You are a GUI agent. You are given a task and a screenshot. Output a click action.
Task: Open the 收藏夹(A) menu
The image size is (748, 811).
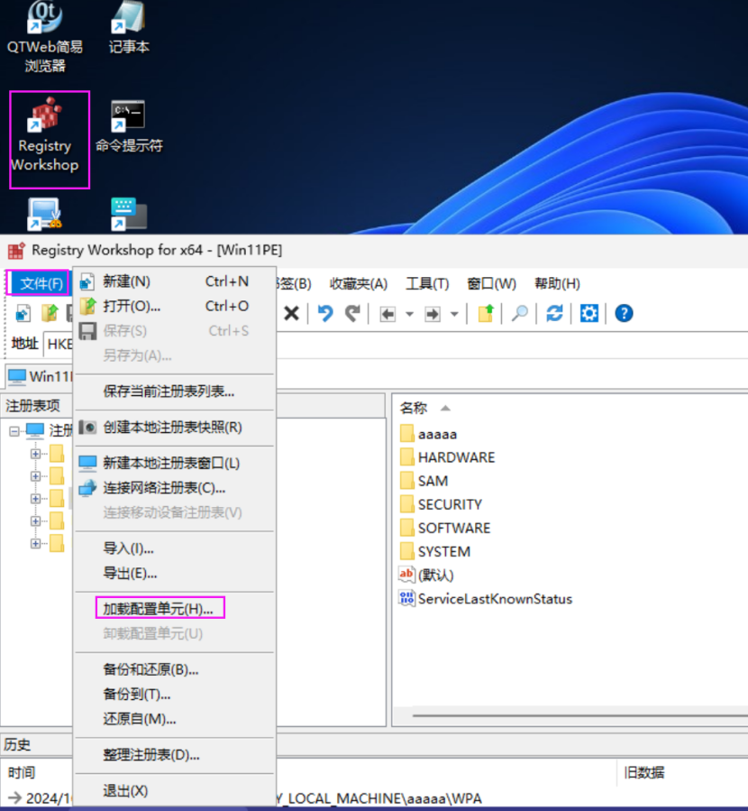click(x=359, y=283)
